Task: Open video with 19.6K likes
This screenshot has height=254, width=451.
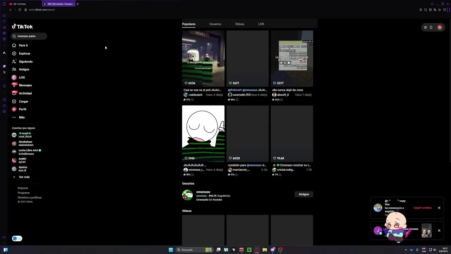Action: tap(292, 133)
